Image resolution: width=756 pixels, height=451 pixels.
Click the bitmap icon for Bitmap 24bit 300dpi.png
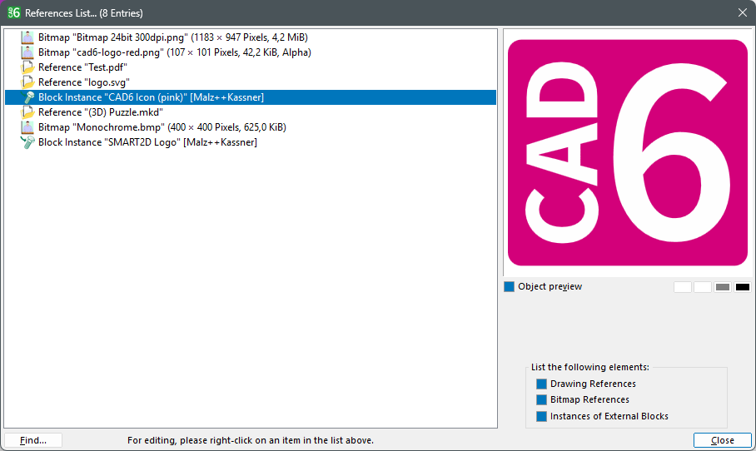click(x=27, y=37)
